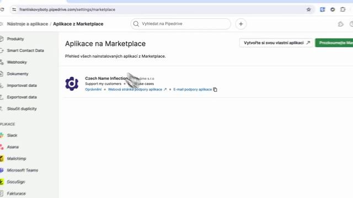Click the search magnifier icon
This screenshot has width=353, height=198.
(136, 24)
